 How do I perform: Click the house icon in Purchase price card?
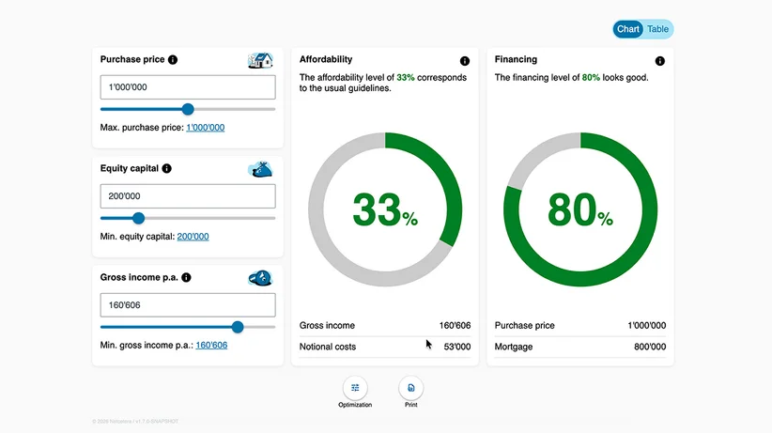pos(260,61)
